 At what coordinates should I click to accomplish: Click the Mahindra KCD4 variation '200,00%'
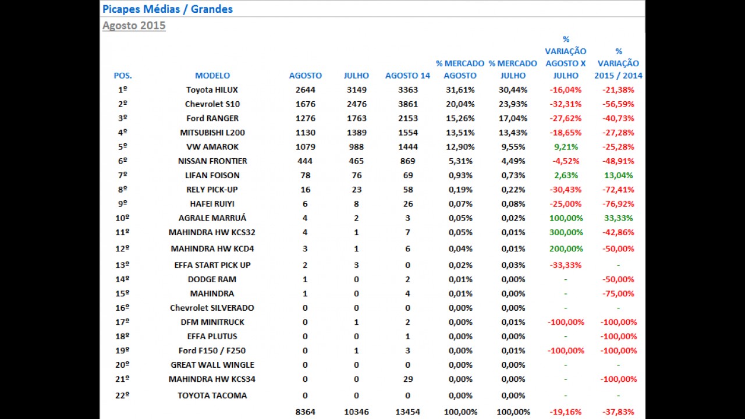point(566,248)
